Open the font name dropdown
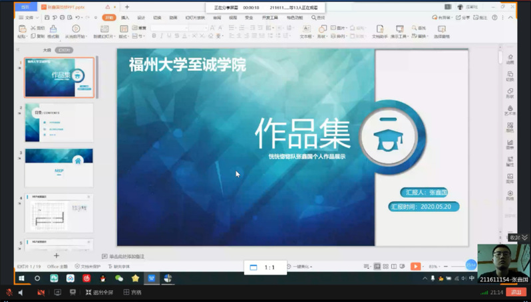The width and height of the screenshot is (531, 302). click(169, 28)
